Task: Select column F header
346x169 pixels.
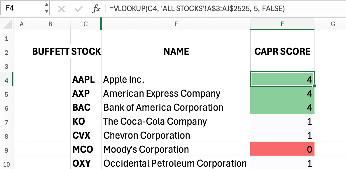Action: tap(282, 24)
